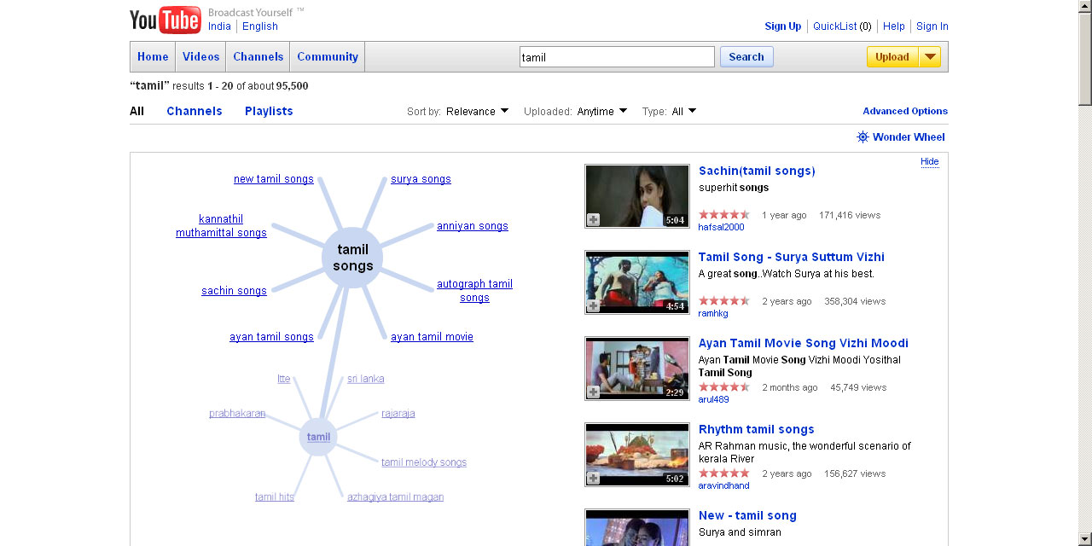Open the New - tamil song title
1092x546 pixels.
747,515
